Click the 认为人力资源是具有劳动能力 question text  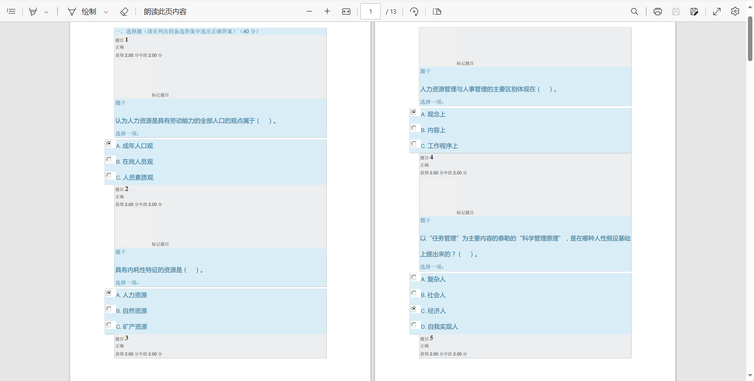pos(196,121)
